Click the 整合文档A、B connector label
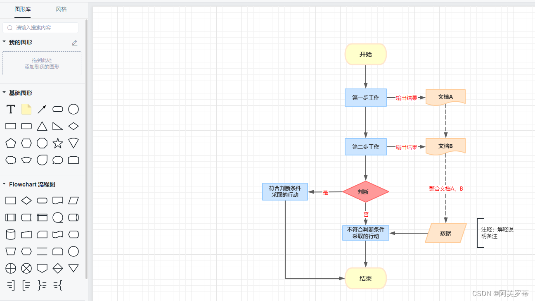Image resolution: width=535 pixels, height=301 pixels. click(x=446, y=189)
